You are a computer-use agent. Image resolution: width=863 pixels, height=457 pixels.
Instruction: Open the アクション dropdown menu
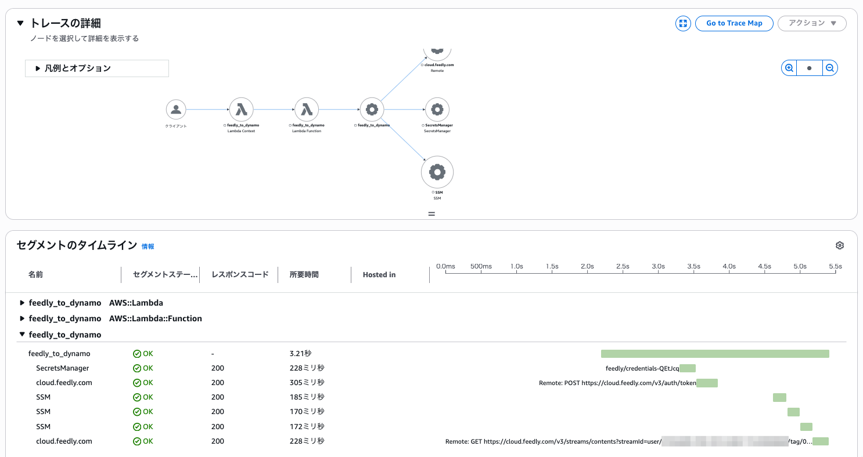click(812, 23)
